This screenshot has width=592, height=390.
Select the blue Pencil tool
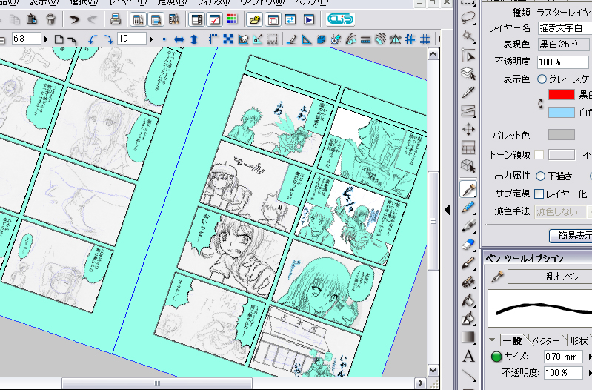click(468, 208)
